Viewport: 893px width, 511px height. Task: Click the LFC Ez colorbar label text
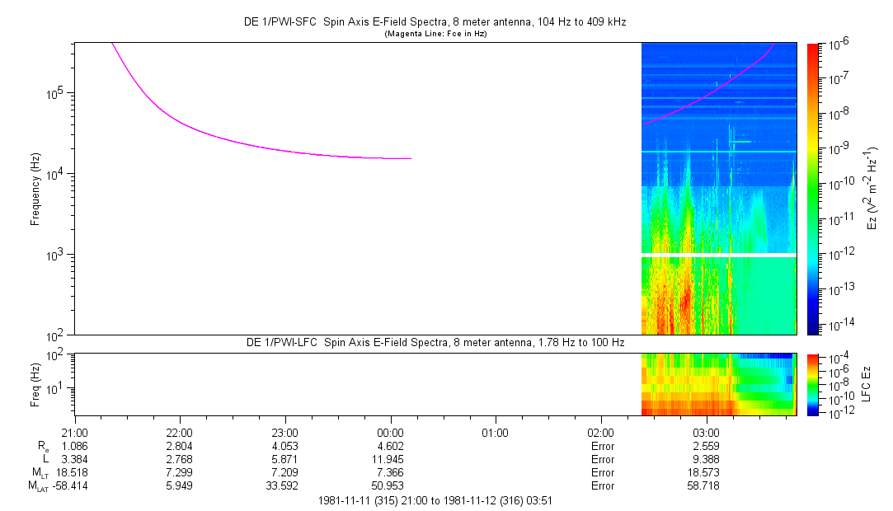click(866, 384)
